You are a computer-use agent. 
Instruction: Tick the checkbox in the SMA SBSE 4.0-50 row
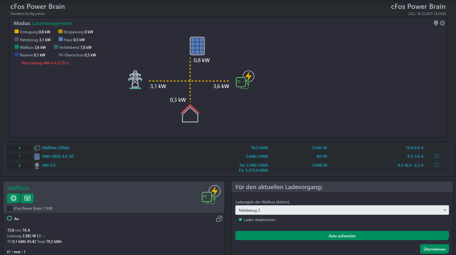pyautogui.click(x=437, y=156)
